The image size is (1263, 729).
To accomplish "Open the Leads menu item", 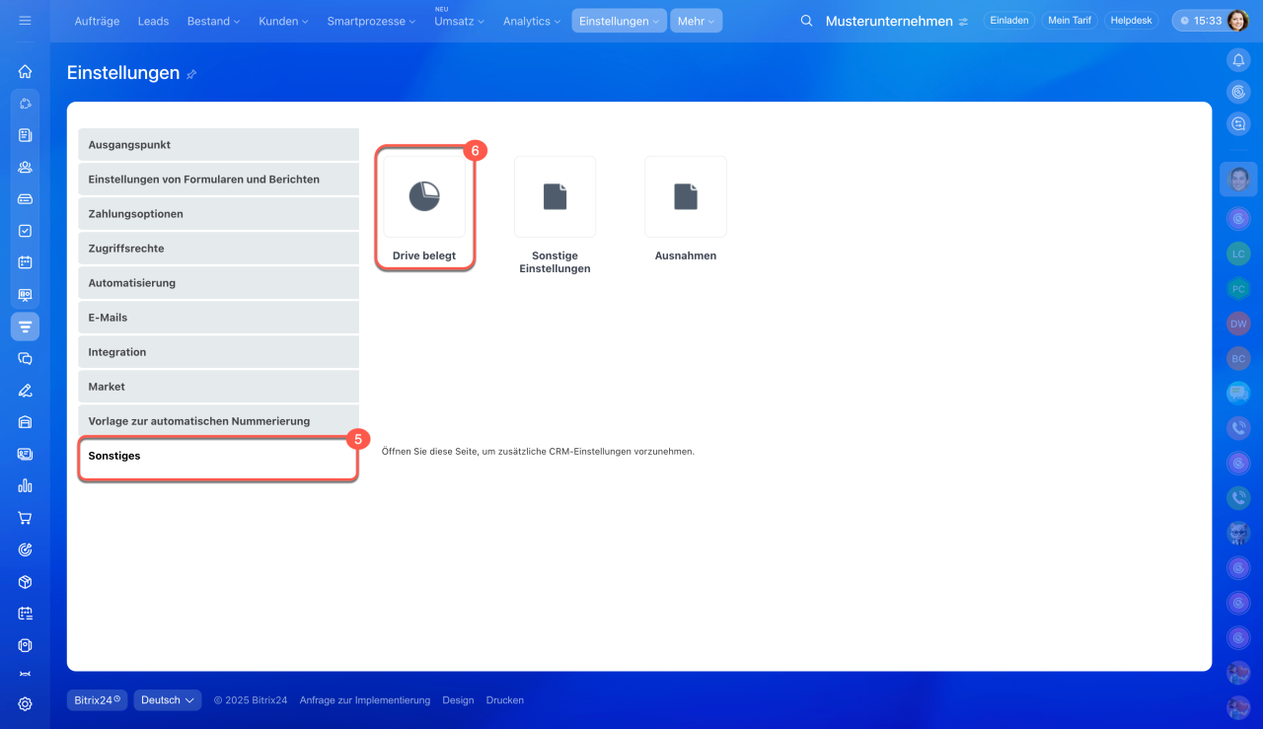I will click(153, 21).
